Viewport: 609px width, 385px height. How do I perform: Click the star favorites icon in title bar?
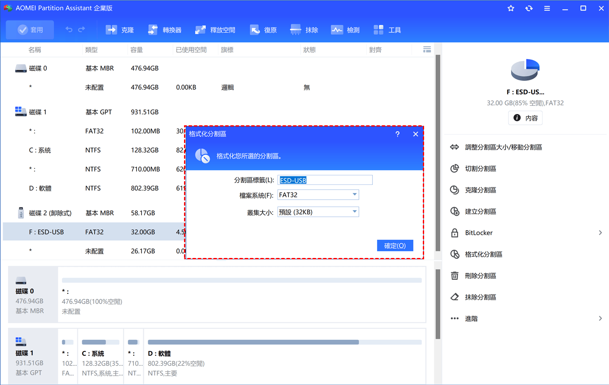511,8
